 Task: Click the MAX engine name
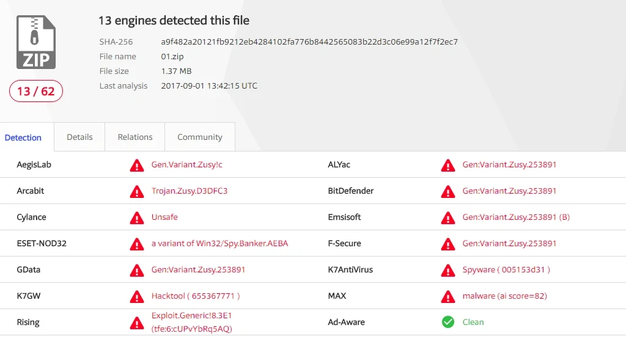(337, 296)
